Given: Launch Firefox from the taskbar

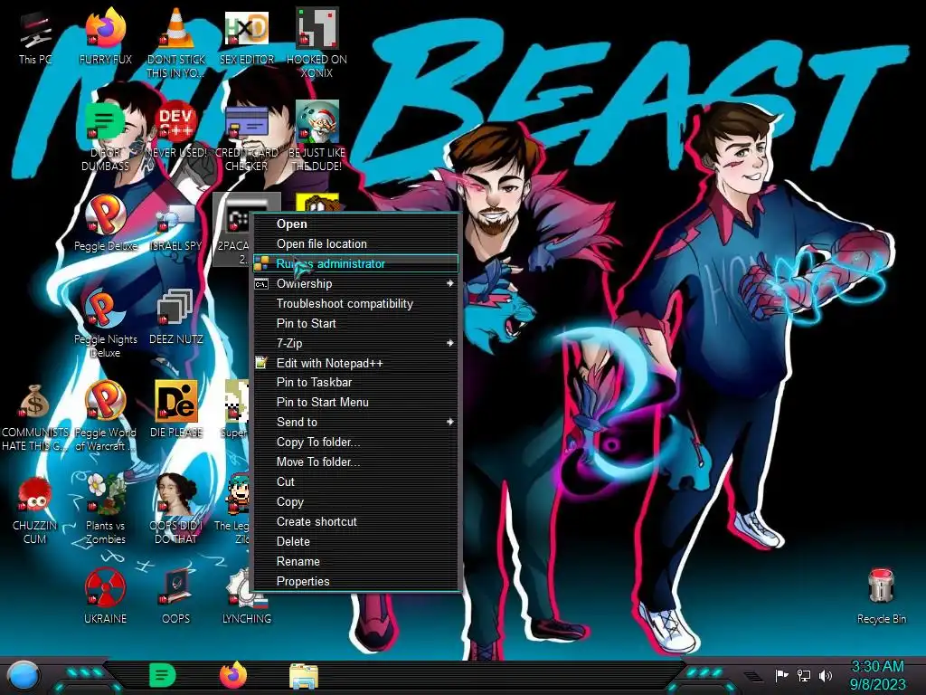Looking at the screenshot, I should coord(233,675).
